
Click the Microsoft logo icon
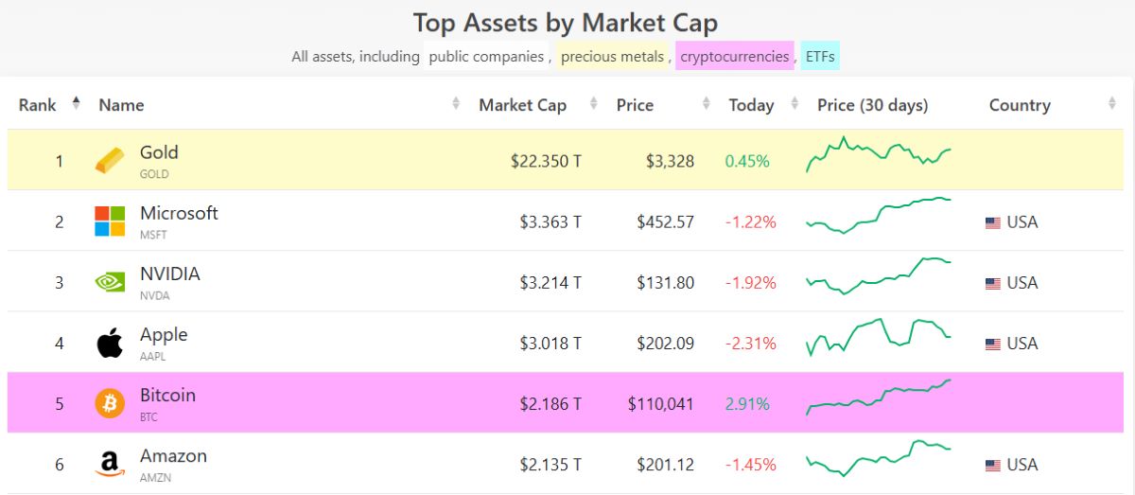click(x=110, y=221)
